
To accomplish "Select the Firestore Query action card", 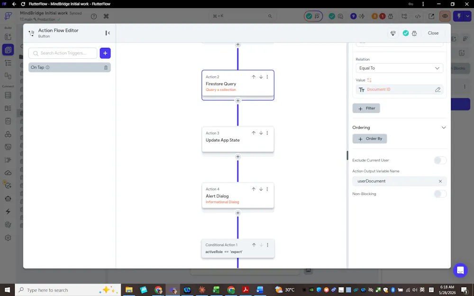I will point(238,83).
